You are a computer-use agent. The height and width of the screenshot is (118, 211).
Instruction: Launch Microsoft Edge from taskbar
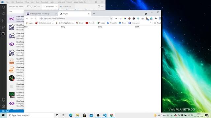pyautogui.click(x=71, y=115)
